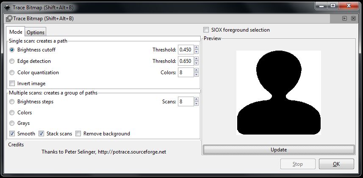
Task: Select the Edge detection radio button
Action: 12,61
